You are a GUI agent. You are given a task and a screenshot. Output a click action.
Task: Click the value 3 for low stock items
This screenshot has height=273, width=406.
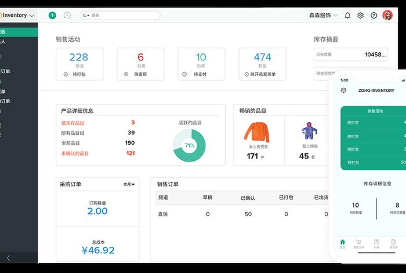coord(133,123)
